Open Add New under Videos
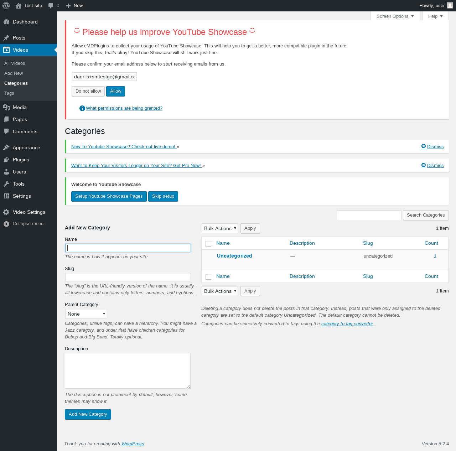Screen dimensions: 456x451 tap(14, 73)
